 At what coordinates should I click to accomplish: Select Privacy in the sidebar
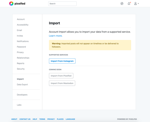pos(20,52)
